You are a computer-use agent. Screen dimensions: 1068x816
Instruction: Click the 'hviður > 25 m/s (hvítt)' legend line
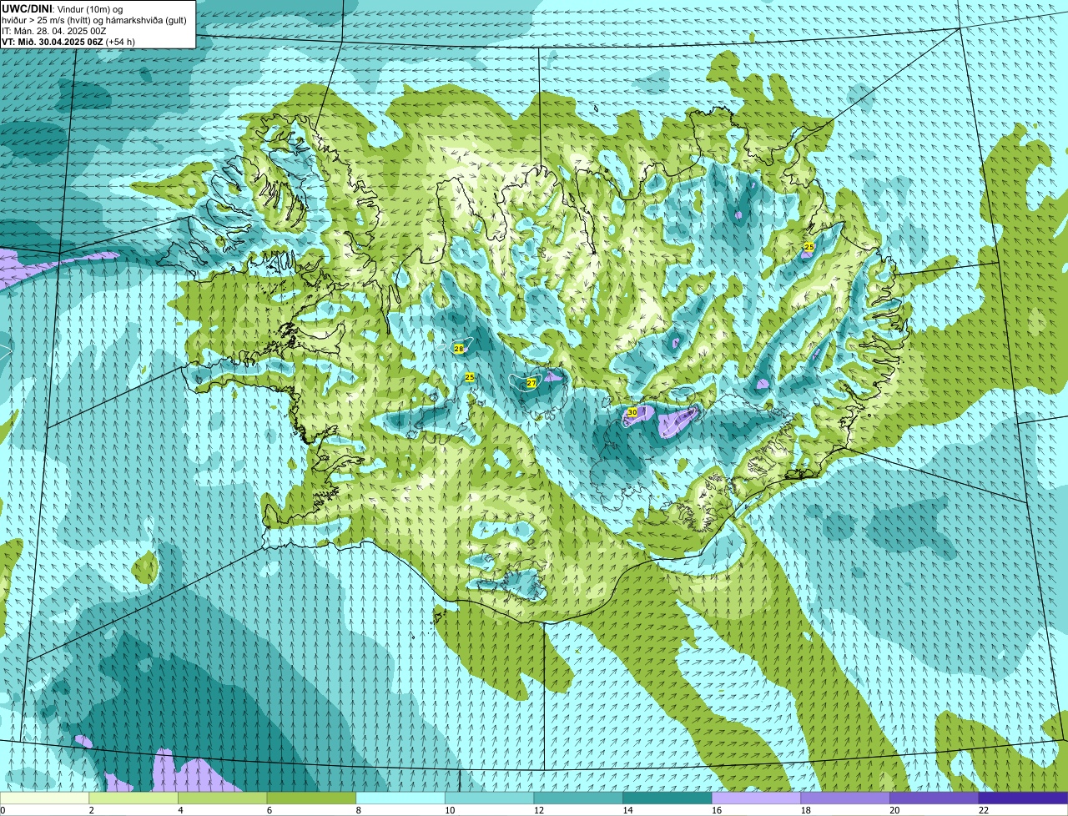[x=93, y=20]
